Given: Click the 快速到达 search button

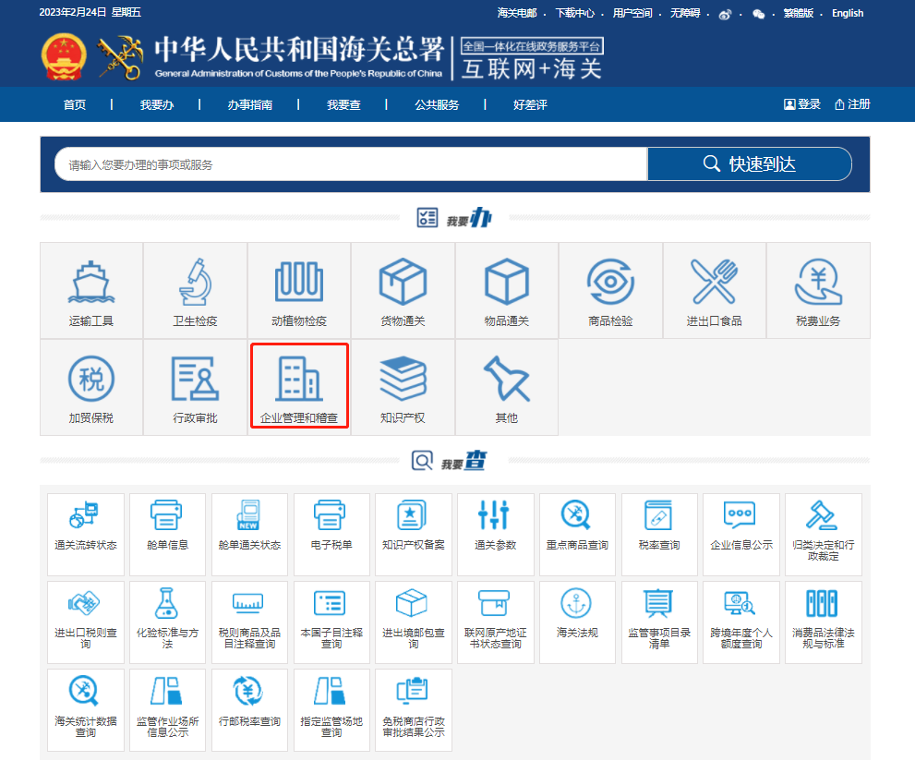Looking at the screenshot, I should coord(749,164).
